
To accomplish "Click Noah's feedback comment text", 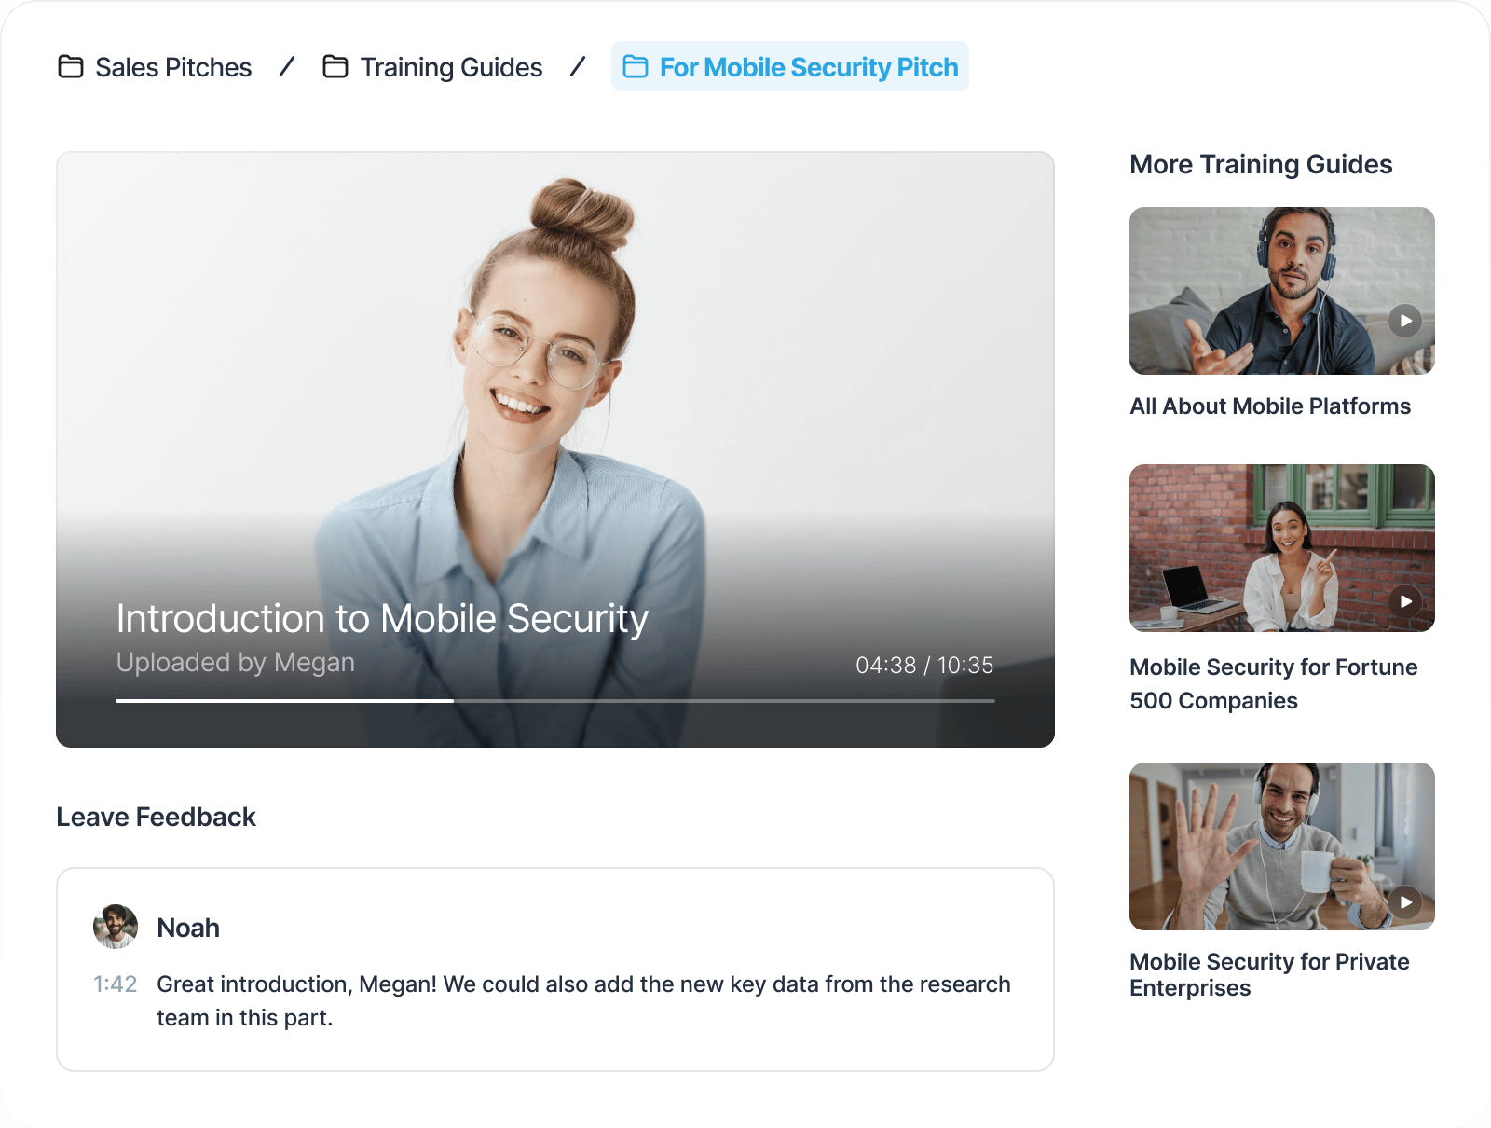I will [583, 1001].
